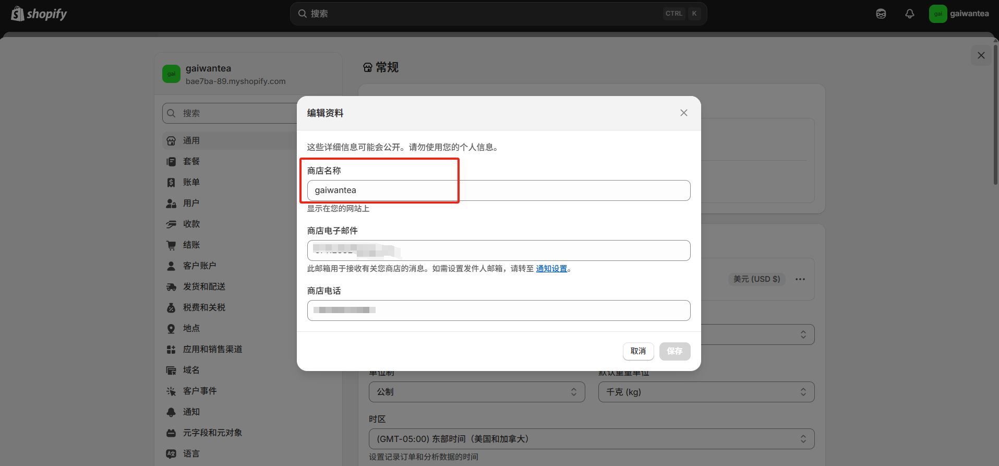999x466 pixels.
Task: Open the Sidekick assistant icon
Action: (x=881, y=14)
